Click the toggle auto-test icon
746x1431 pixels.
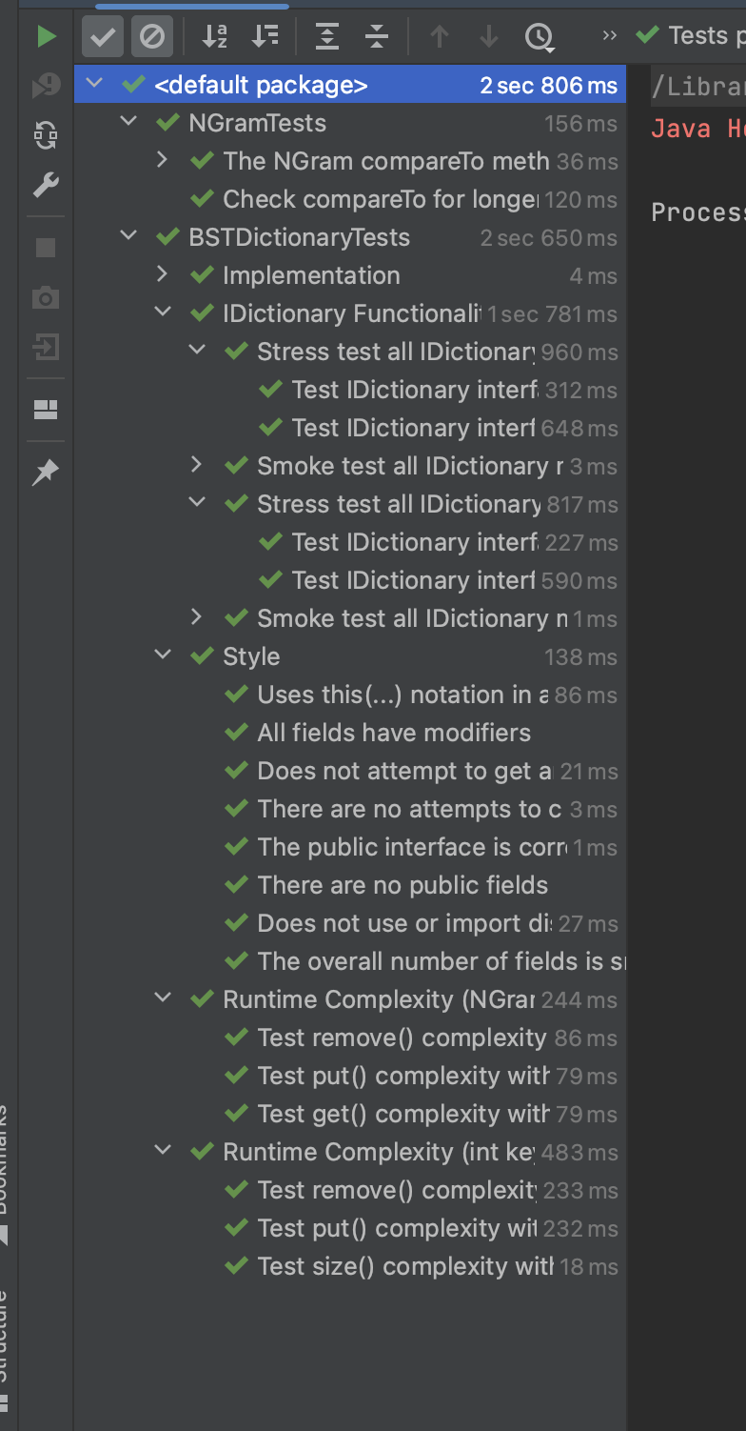[46, 135]
